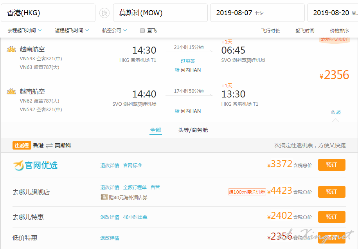Book the 去哪儿特惠 ¥2402 fare
The image size is (358, 249).
coord(331,217)
